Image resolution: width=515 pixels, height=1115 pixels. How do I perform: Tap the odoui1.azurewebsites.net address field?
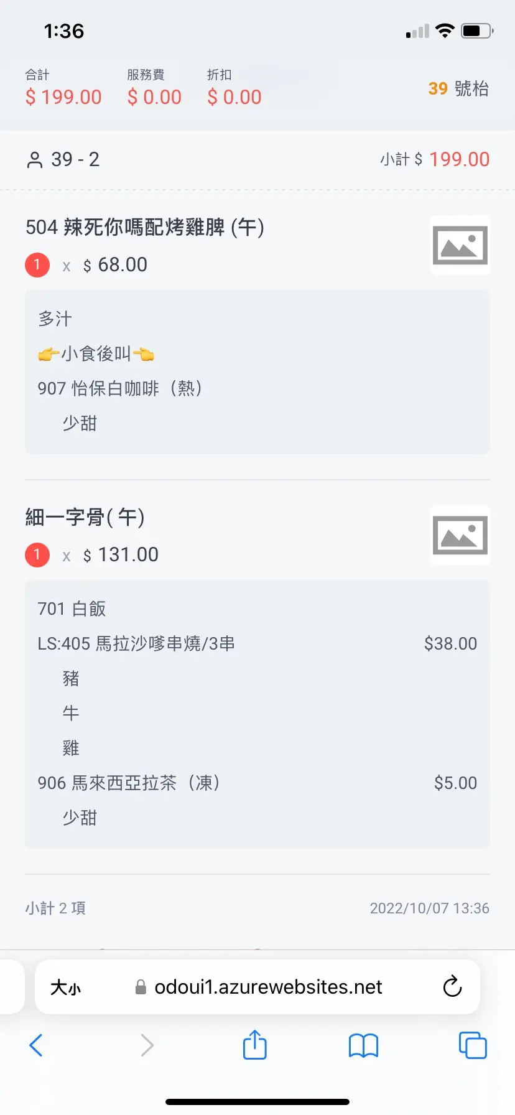pos(268,987)
